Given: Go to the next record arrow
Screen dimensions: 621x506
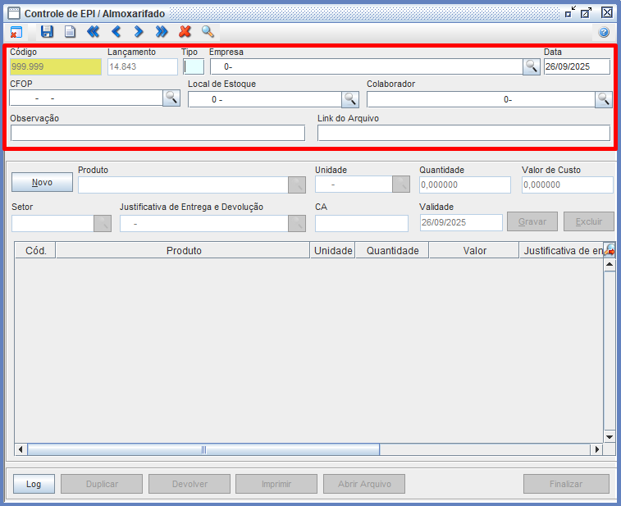Looking at the screenshot, I should click(139, 32).
